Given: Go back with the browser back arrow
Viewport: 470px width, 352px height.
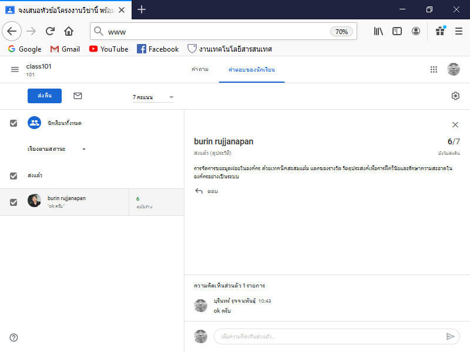Looking at the screenshot, I should [x=12, y=31].
